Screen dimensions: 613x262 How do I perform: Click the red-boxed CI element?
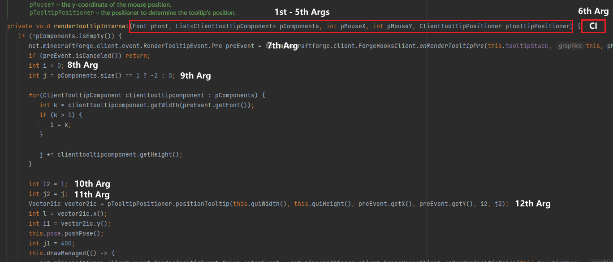(593, 26)
